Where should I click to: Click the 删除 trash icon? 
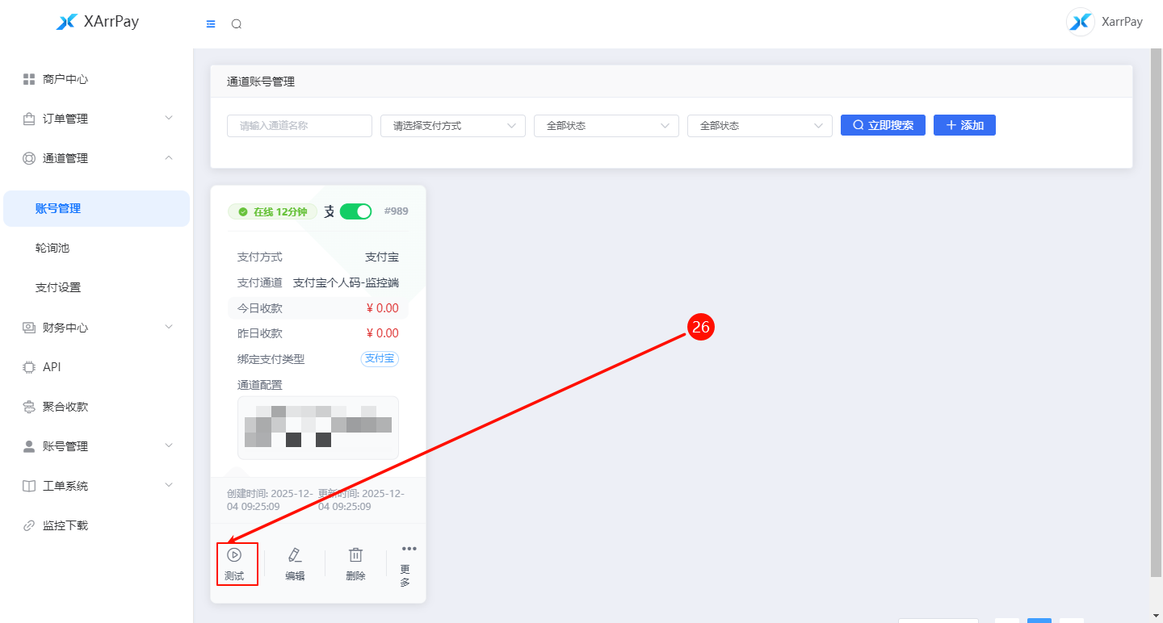(x=355, y=555)
